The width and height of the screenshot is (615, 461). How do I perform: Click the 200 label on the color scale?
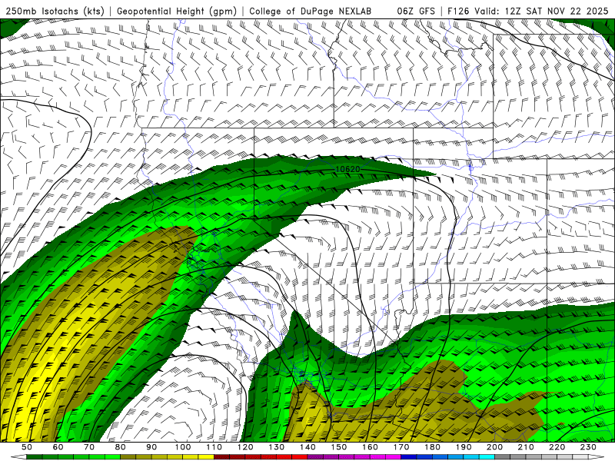(x=494, y=447)
